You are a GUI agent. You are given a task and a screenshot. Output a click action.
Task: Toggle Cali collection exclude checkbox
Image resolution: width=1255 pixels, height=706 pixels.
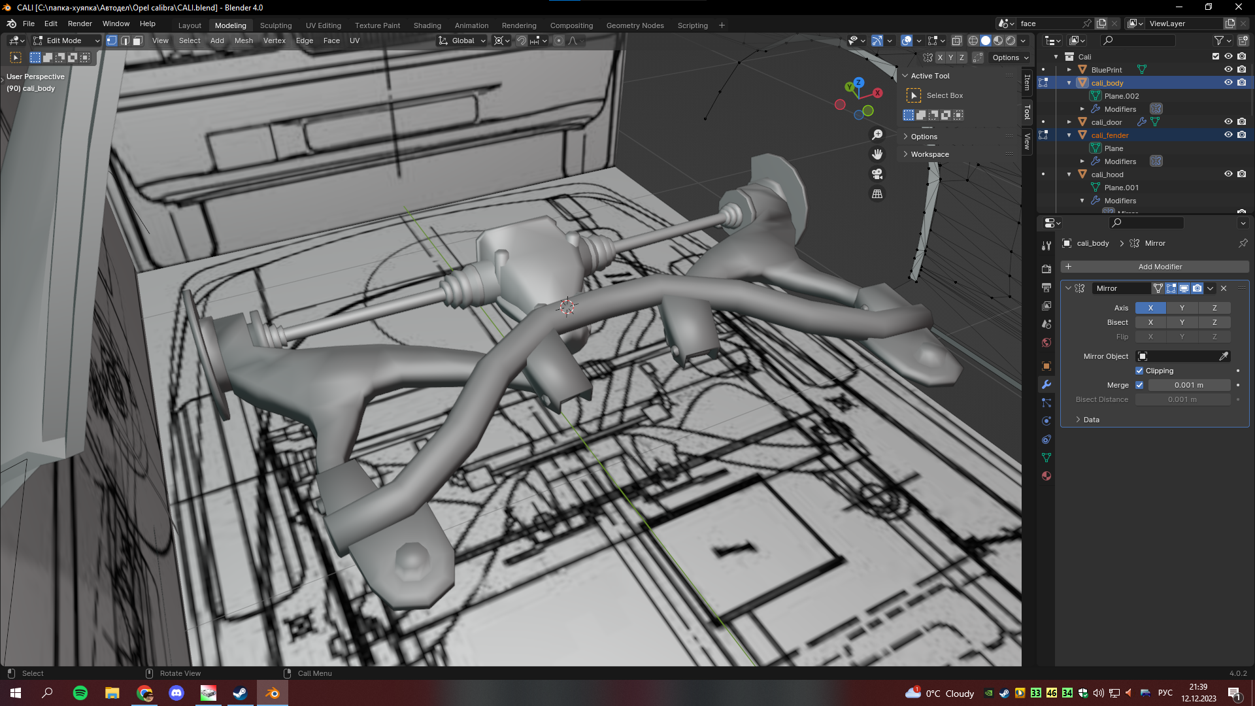pos(1216,56)
